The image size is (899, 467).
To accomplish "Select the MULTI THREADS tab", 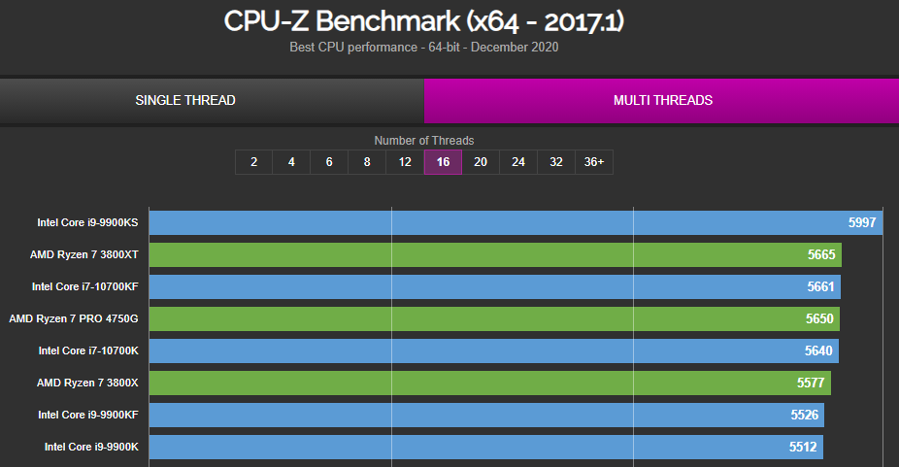I will [662, 100].
